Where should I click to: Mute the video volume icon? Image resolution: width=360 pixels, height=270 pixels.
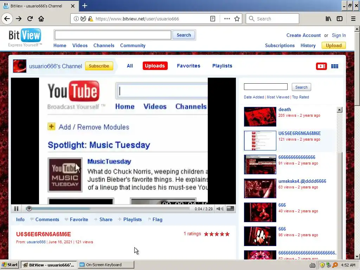[220, 209]
